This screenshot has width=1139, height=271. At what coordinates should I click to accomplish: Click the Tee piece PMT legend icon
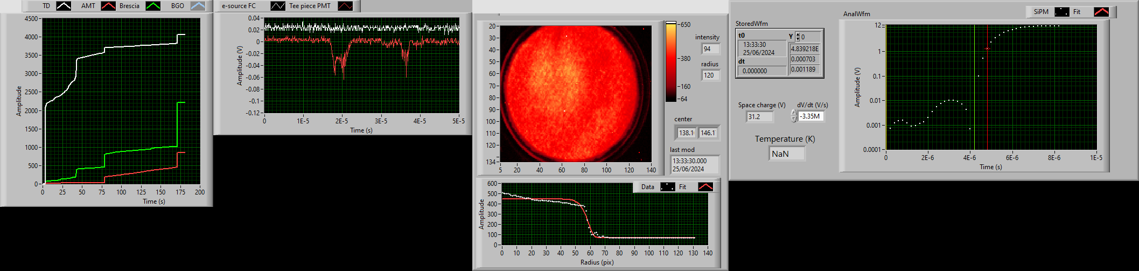click(345, 6)
